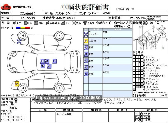
Task: Click the mileage value 101,700 Km
Action: pos(137,18)
